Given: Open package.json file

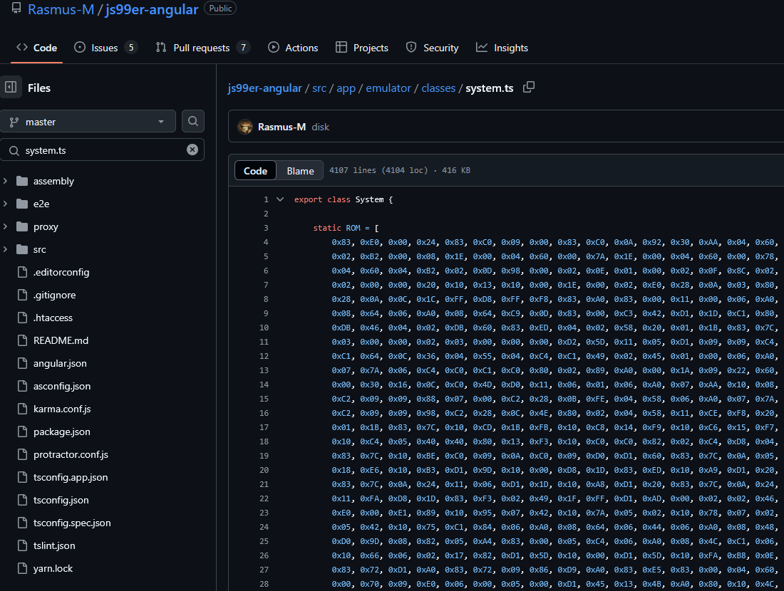Looking at the screenshot, I should pyautogui.click(x=62, y=432).
